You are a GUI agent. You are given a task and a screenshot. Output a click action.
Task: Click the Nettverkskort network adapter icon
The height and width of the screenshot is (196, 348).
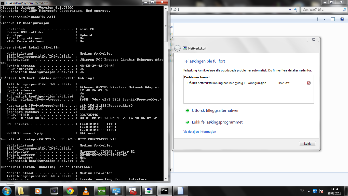point(185,48)
